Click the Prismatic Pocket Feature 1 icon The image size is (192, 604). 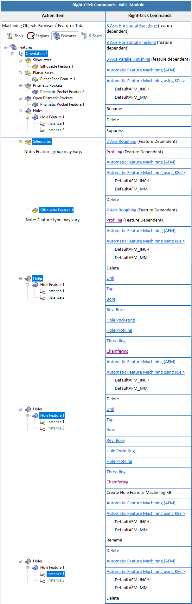click(x=35, y=104)
